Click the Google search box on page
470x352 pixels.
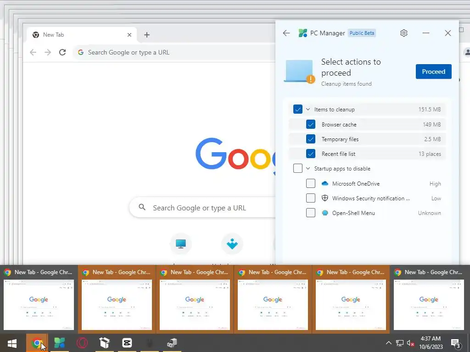click(x=202, y=208)
